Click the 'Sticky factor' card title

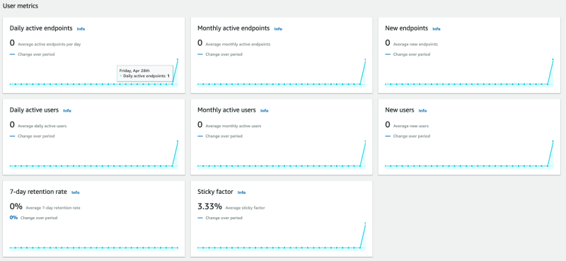pos(215,192)
